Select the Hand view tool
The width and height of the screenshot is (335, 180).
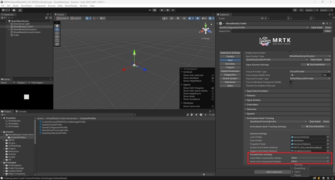click(57, 26)
